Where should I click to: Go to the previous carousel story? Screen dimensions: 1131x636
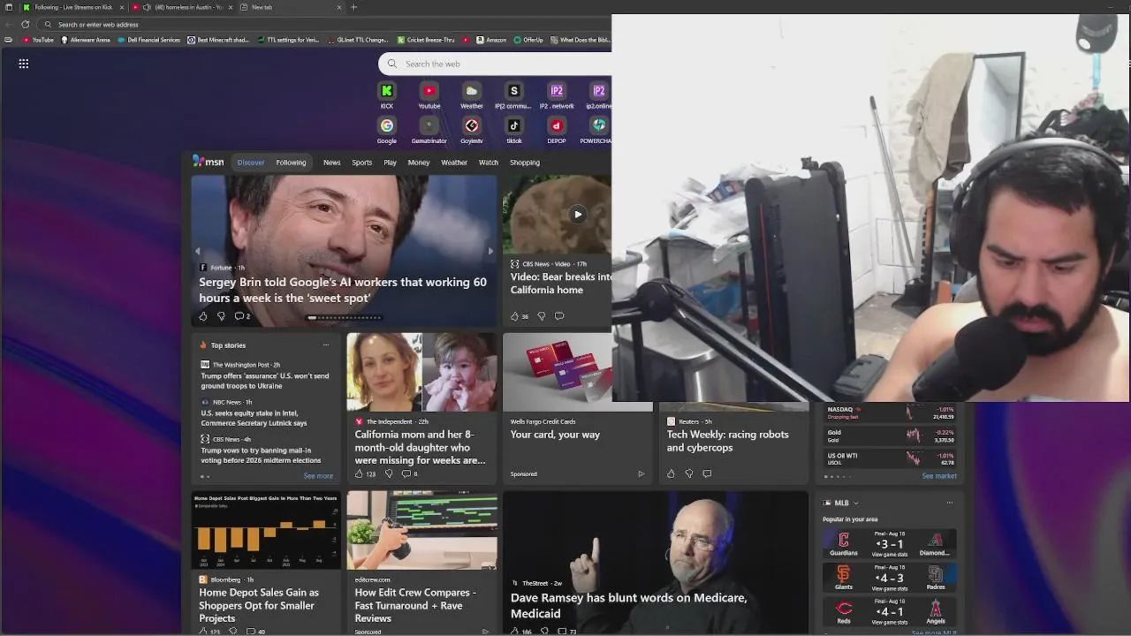(197, 251)
